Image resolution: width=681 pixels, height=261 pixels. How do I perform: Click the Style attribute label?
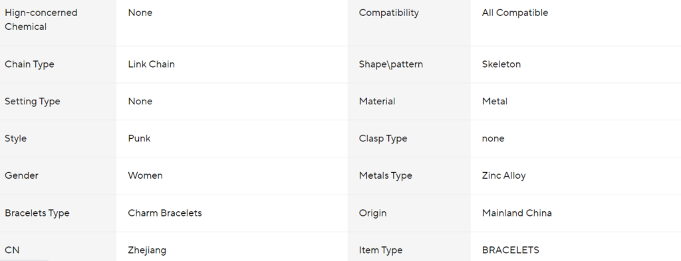[16, 139]
